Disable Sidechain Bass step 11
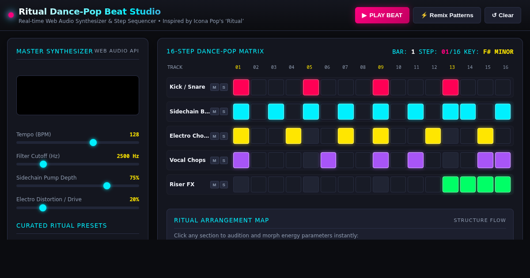Viewport: 530px width, 278px height. [416, 112]
